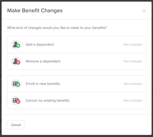153x137 pixels.
Task: Click the add dependent person icon
Action: 16,44
